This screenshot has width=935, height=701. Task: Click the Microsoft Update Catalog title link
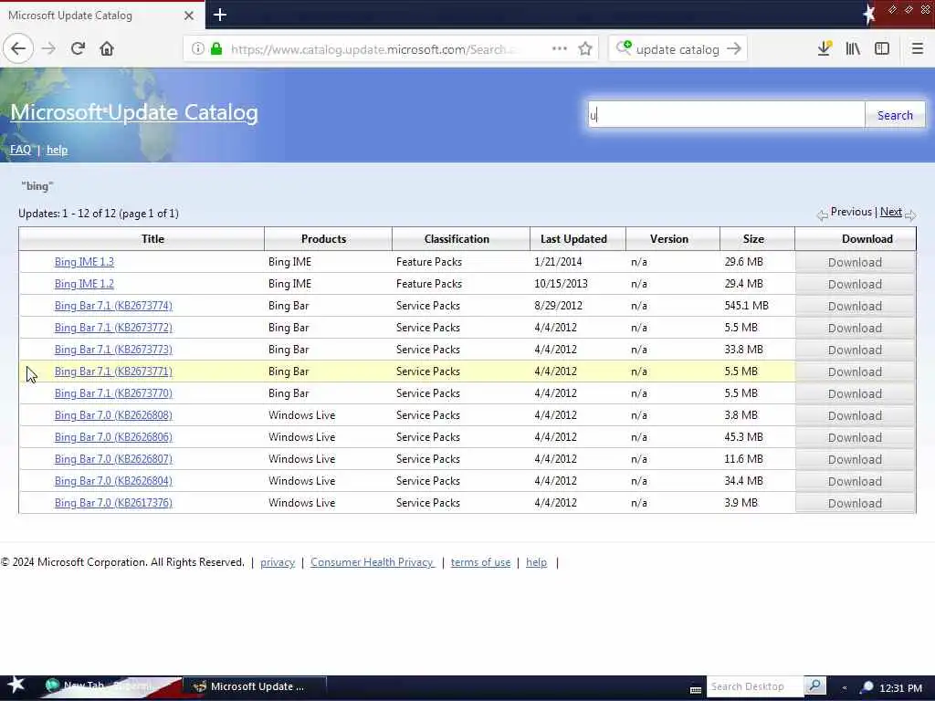point(134,112)
